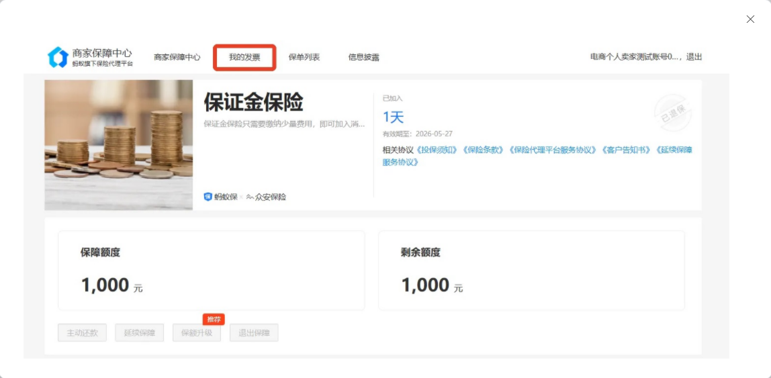Click the coin stacks product image
Image resolution: width=771 pixels, height=378 pixels.
118,145
